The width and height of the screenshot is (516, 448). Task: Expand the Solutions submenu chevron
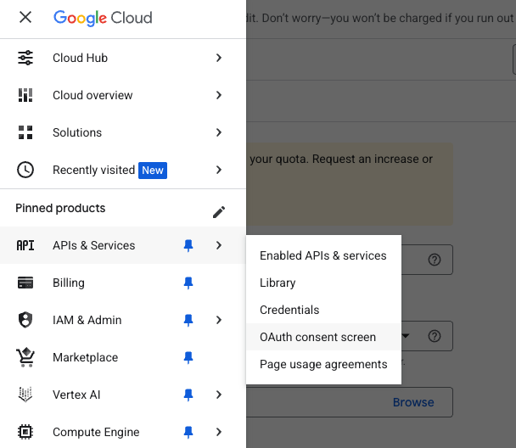tap(219, 132)
